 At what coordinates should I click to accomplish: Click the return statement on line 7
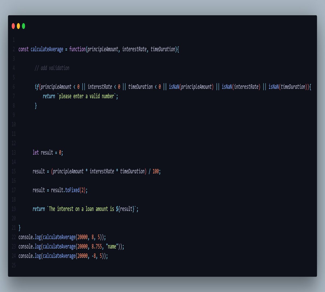pyautogui.click(x=49, y=96)
